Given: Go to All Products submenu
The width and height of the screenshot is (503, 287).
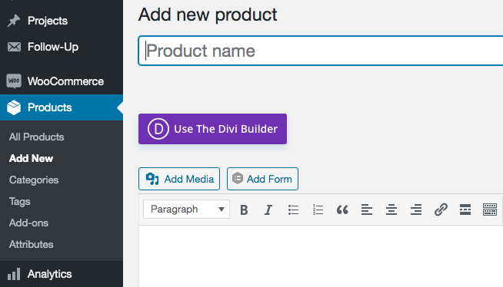Looking at the screenshot, I should 37,137.
